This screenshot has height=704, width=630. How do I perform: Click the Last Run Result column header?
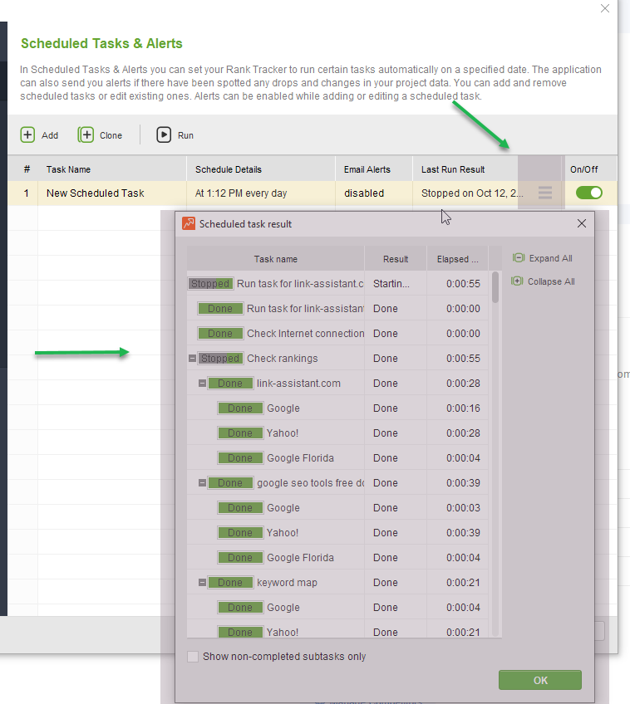click(x=453, y=169)
